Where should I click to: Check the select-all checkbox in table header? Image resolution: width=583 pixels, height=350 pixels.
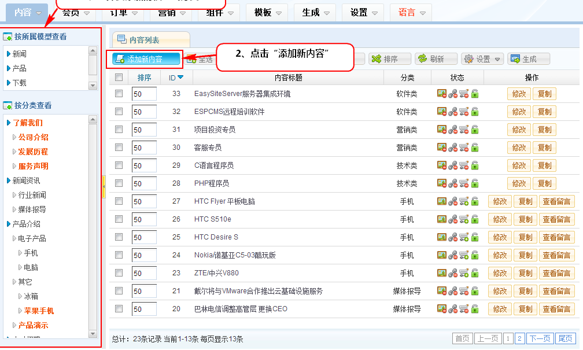click(x=119, y=78)
